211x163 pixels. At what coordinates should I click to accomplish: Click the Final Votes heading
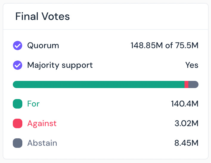pos(42,16)
